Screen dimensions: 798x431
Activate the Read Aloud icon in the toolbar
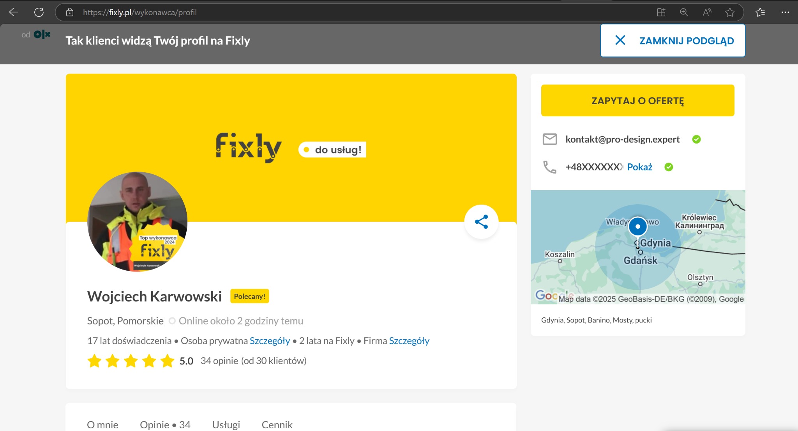pyautogui.click(x=706, y=12)
